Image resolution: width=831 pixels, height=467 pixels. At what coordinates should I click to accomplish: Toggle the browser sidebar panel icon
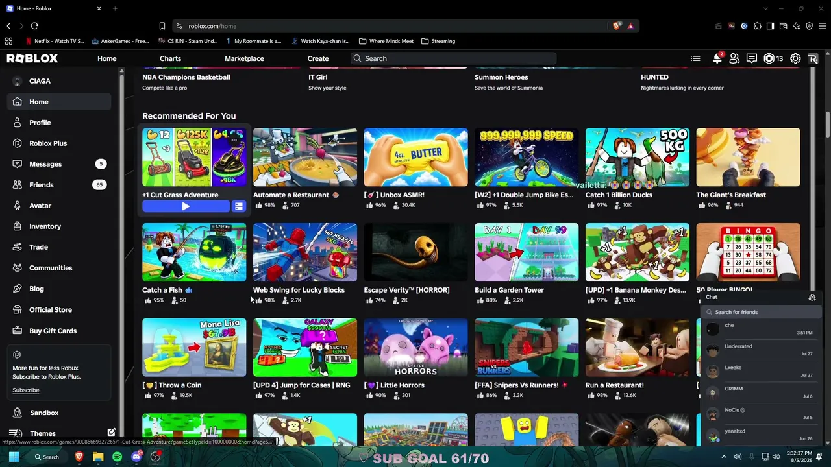770,26
